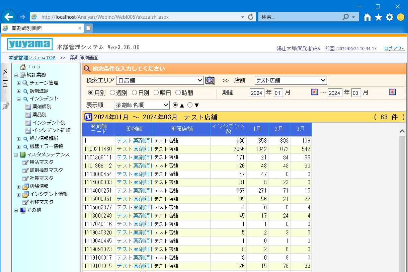Open the 検索エリア dropdown
Image resolution: width=408 pixels, height=272 pixels.
coord(160,80)
